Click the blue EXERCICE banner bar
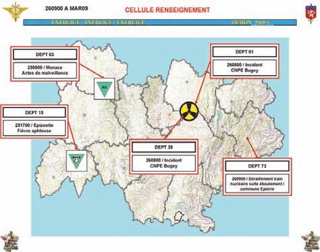This screenshot has width=320, height=252. [x=160, y=22]
